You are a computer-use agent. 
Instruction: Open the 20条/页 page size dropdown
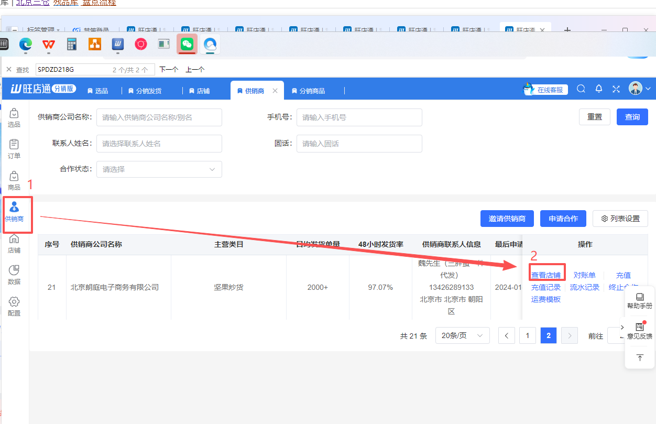point(462,335)
